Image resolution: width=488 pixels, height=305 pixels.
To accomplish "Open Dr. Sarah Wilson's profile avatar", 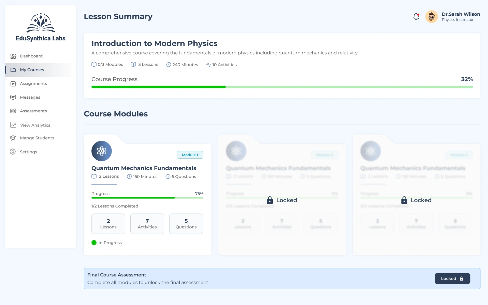I will coord(431,17).
